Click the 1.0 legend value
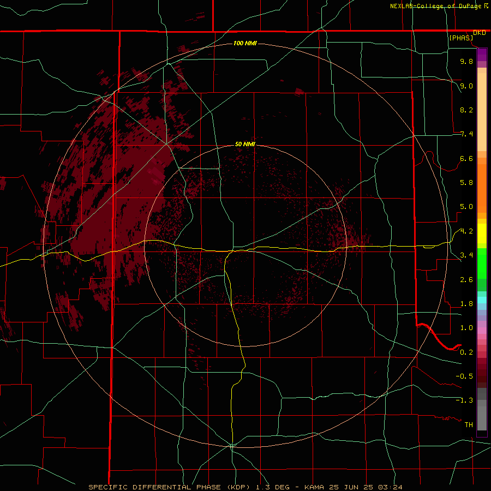The height and width of the screenshot is (491, 491). pos(466,328)
